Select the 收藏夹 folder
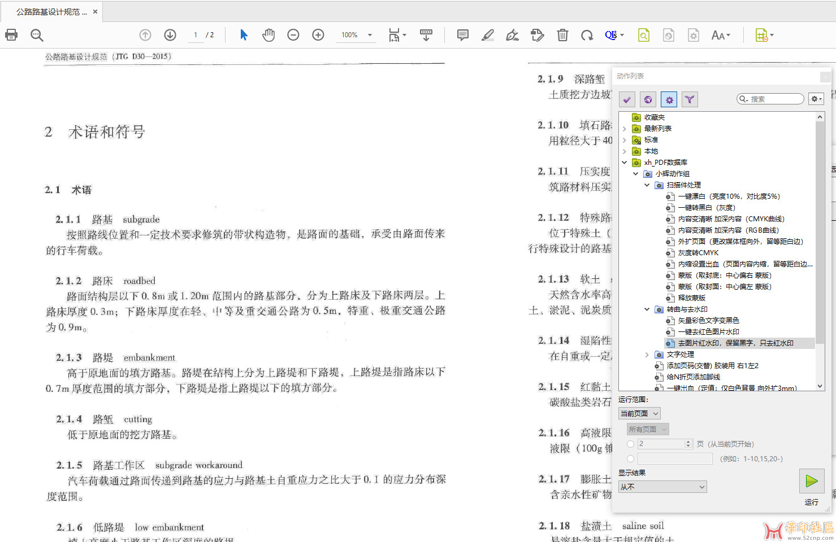This screenshot has height=542, width=836. click(654, 117)
